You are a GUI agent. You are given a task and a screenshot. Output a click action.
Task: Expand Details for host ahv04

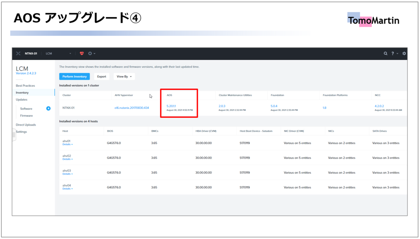click(68, 189)
